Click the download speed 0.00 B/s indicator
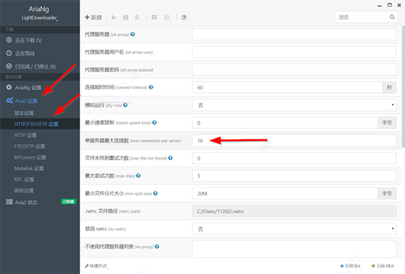This screenshot has width=405, height=274. tap(350, 266)
